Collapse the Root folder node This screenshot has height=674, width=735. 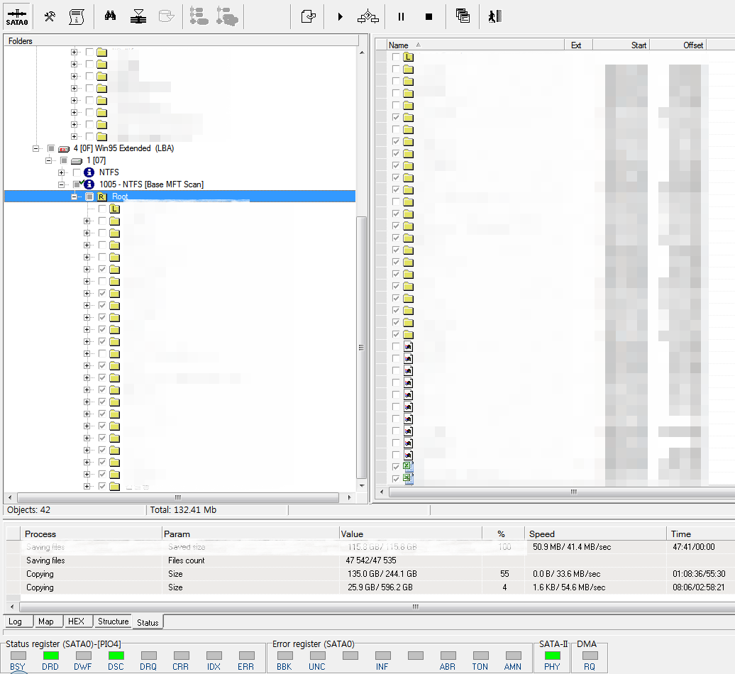point(74,197)
